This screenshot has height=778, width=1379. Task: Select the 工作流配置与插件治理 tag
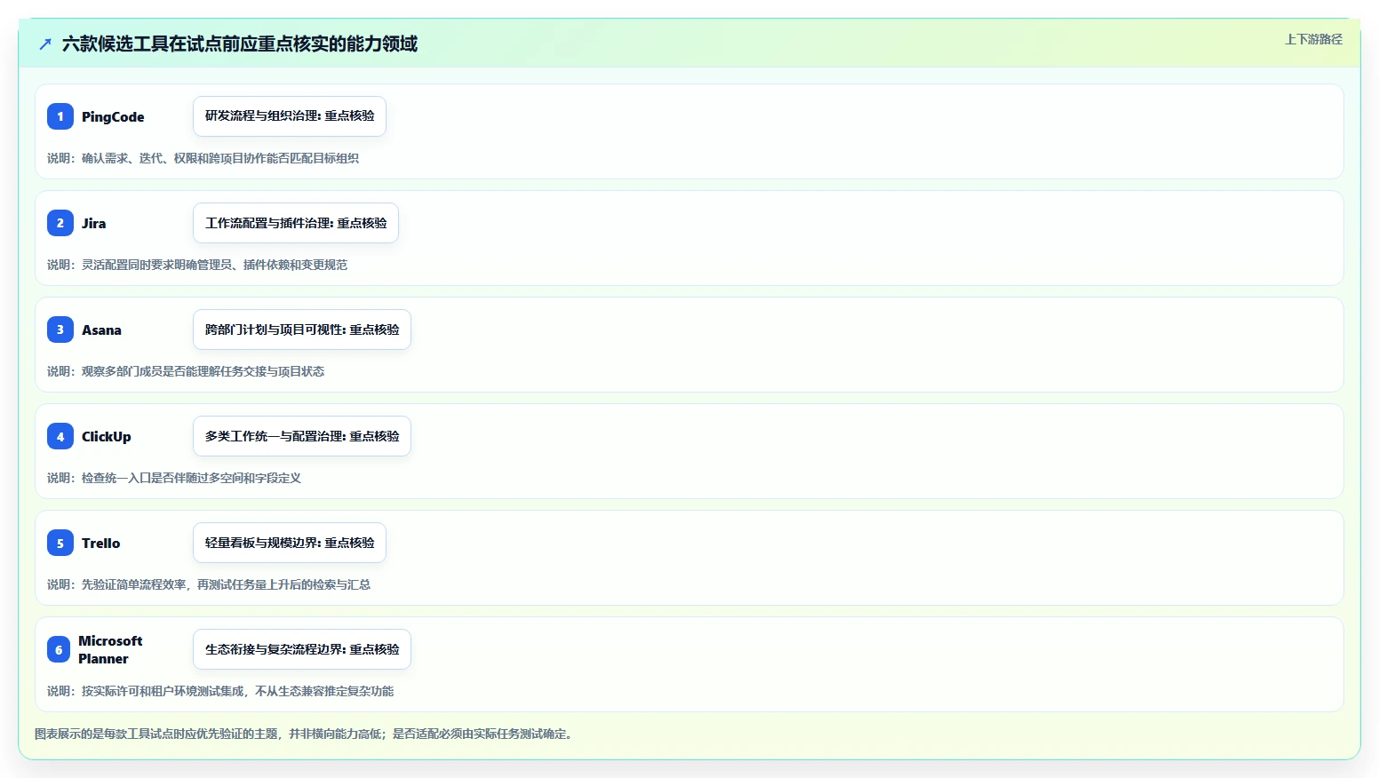tap(296, 223)
